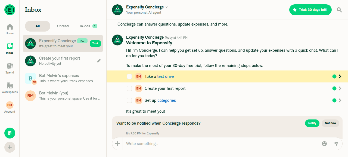Click the Inbox page heading

(x=33, y=10)
